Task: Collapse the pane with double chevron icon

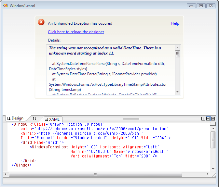Action: tap(213, 118)
